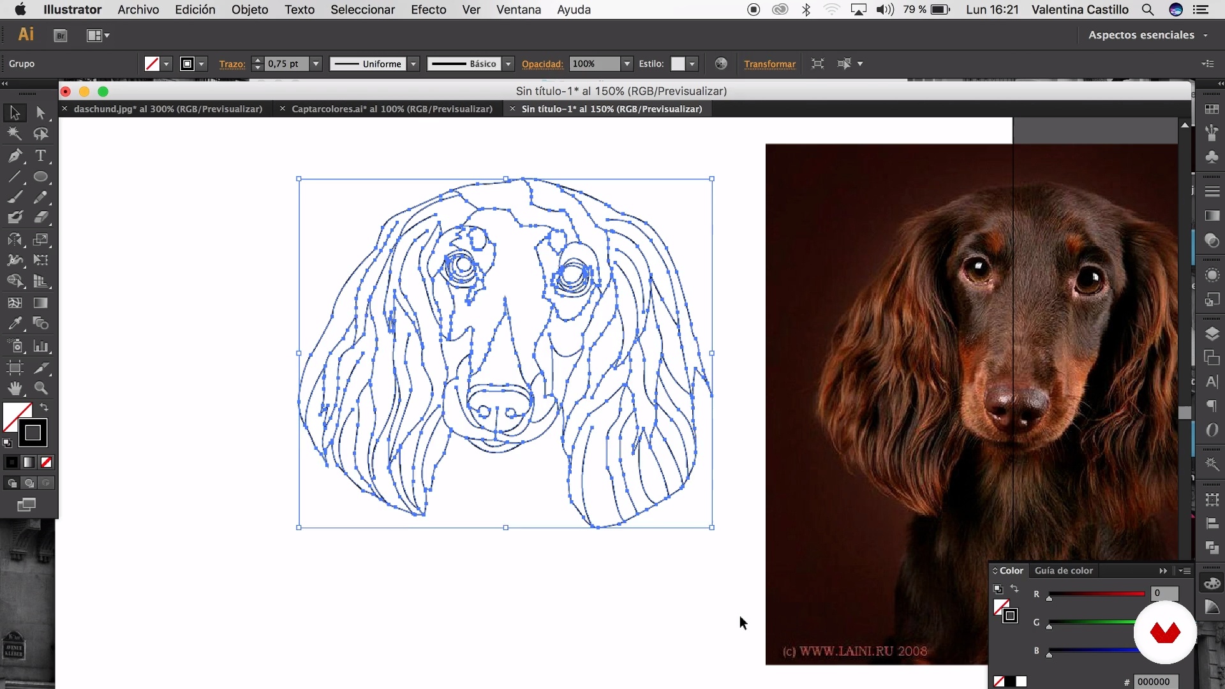
Task: Open stroke color dropdown in control bar
Action: click(202, 64)
